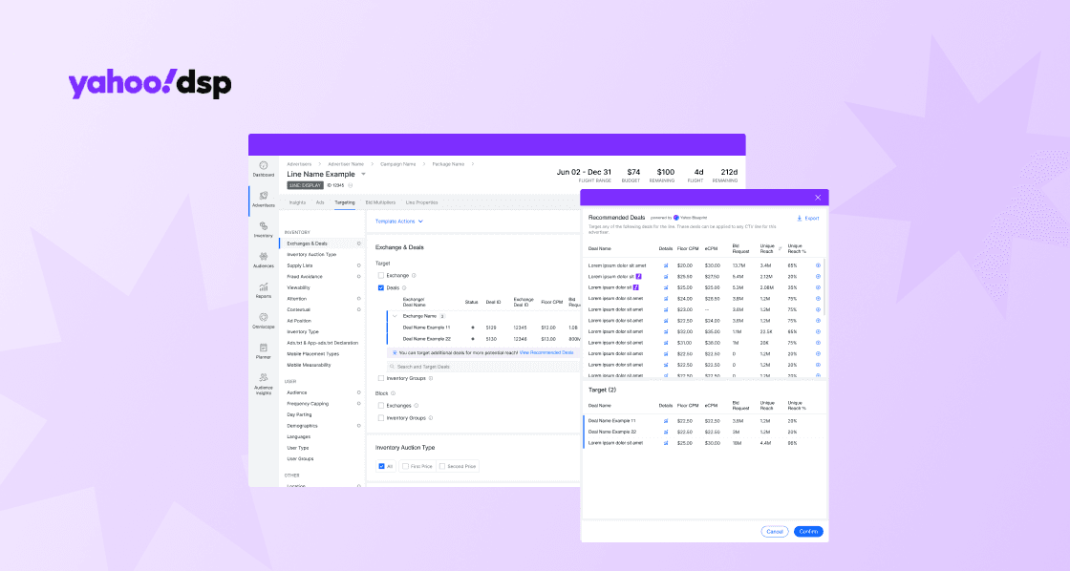Viewport: 1070px width, 571px height.
Task: Switch to the Line Properties tab
Action: click(421, 202)
